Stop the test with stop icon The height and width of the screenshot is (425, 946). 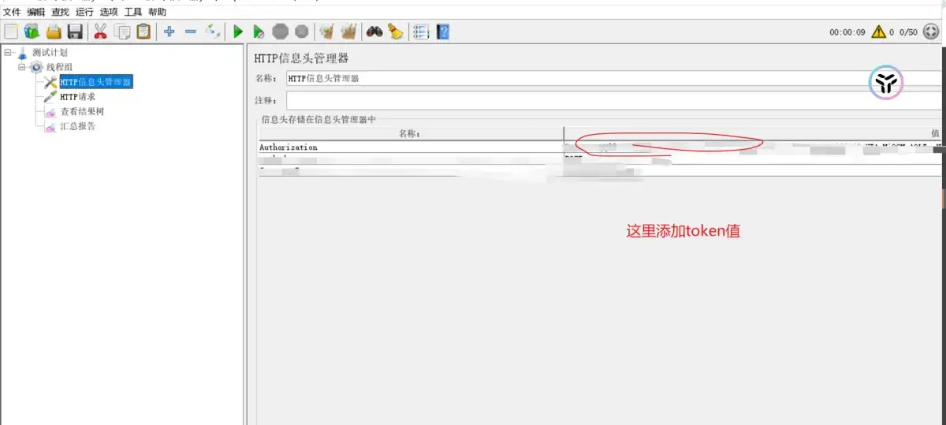280,32
